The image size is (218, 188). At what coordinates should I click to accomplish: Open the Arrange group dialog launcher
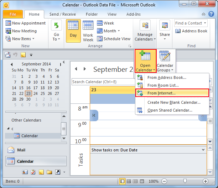pos(130,46)
